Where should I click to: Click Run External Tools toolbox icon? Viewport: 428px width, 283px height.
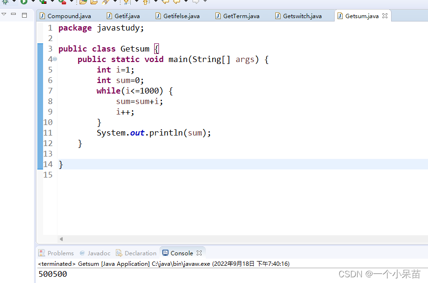pyautogui.click(x=62, y=2)
